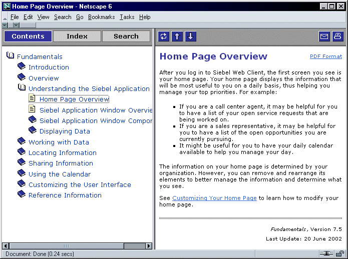Collapse toolbar using the second down-arrow grip
The image size is (348, 259).
(x=16, y=25)
